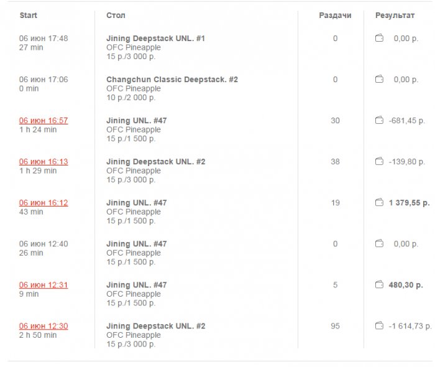Image resolution: width=435 pixels, height=367 pixels.
Task: Click wallet icon next to 480,30 р.
Action: (379, 285)
